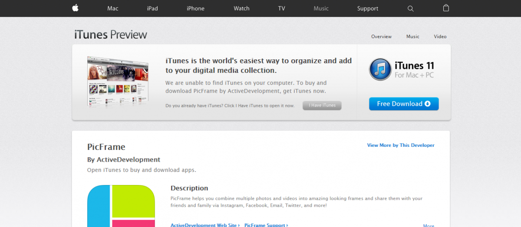Viewport: 521px width, 227px height.
Task: Open the iPad menu item
Action: (152, 9)
